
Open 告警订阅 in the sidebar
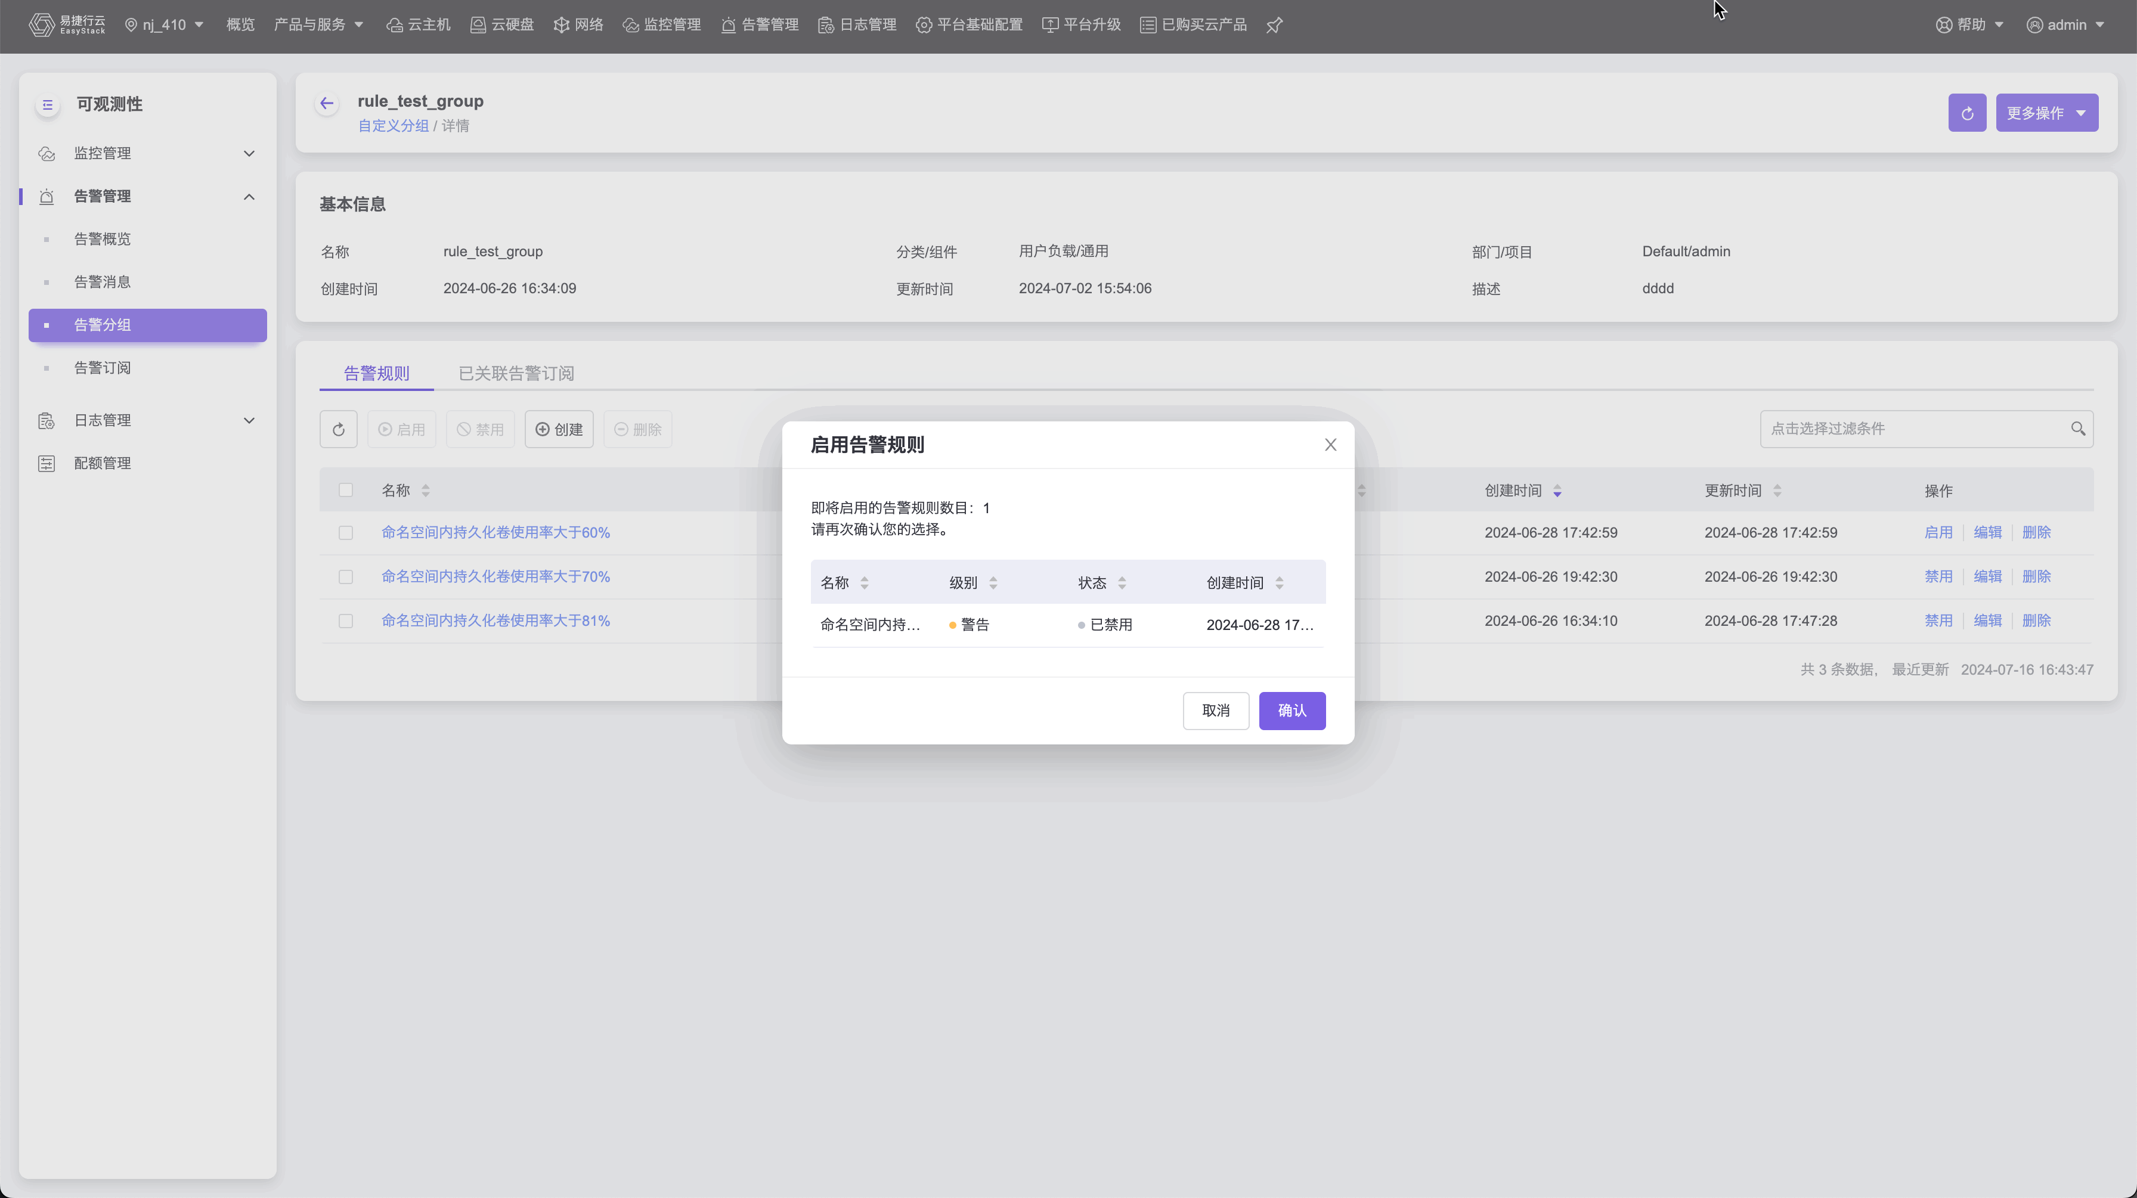pyautogui.click(x=102, y=367)
